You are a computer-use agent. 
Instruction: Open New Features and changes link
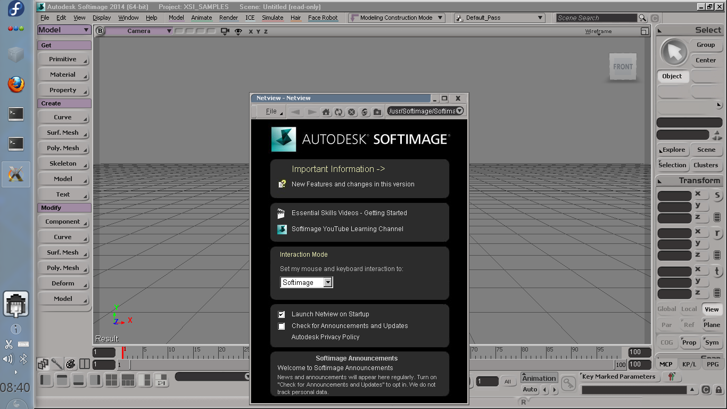pos(353,184)
